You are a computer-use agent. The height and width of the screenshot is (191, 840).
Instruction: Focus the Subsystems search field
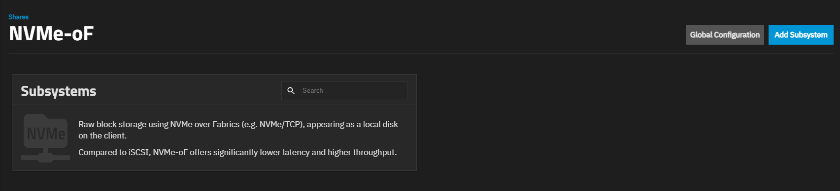click(344, 91)
